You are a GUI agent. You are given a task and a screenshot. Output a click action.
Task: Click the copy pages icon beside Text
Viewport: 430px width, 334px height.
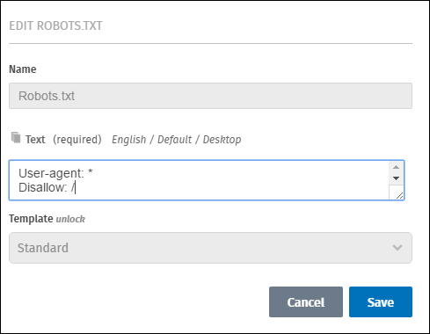click(x=16, y=137)
